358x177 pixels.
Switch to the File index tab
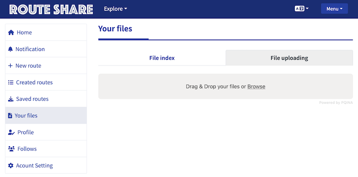click(x=162, y=58)
